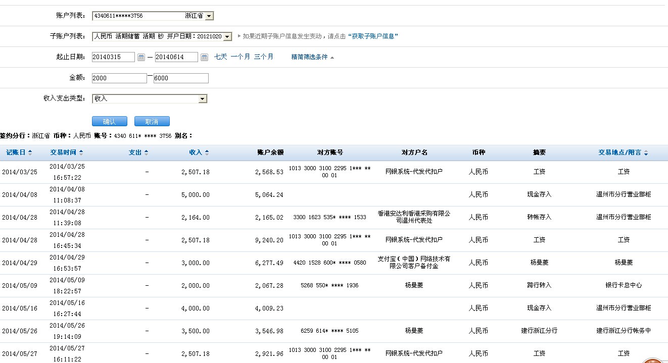The image size is (668, 363).
Task: Sort by 记账日 column arrows
Action: point(30,152)
